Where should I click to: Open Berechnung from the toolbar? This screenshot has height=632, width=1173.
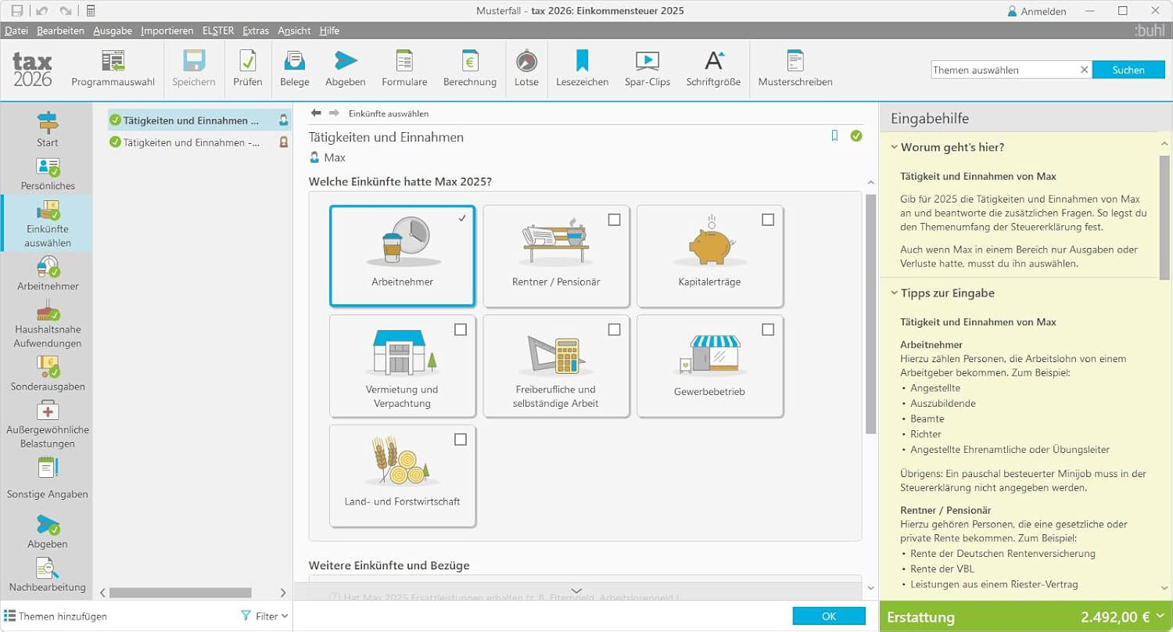[470, 68]
